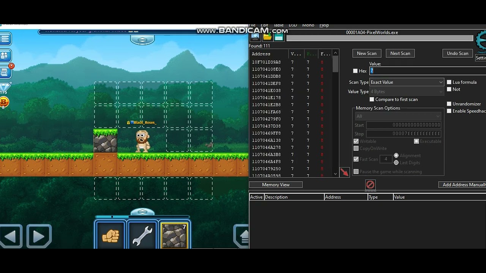Toggle the Hex checkbox
This screenshot has width=486, height=273.
(355, 71)
